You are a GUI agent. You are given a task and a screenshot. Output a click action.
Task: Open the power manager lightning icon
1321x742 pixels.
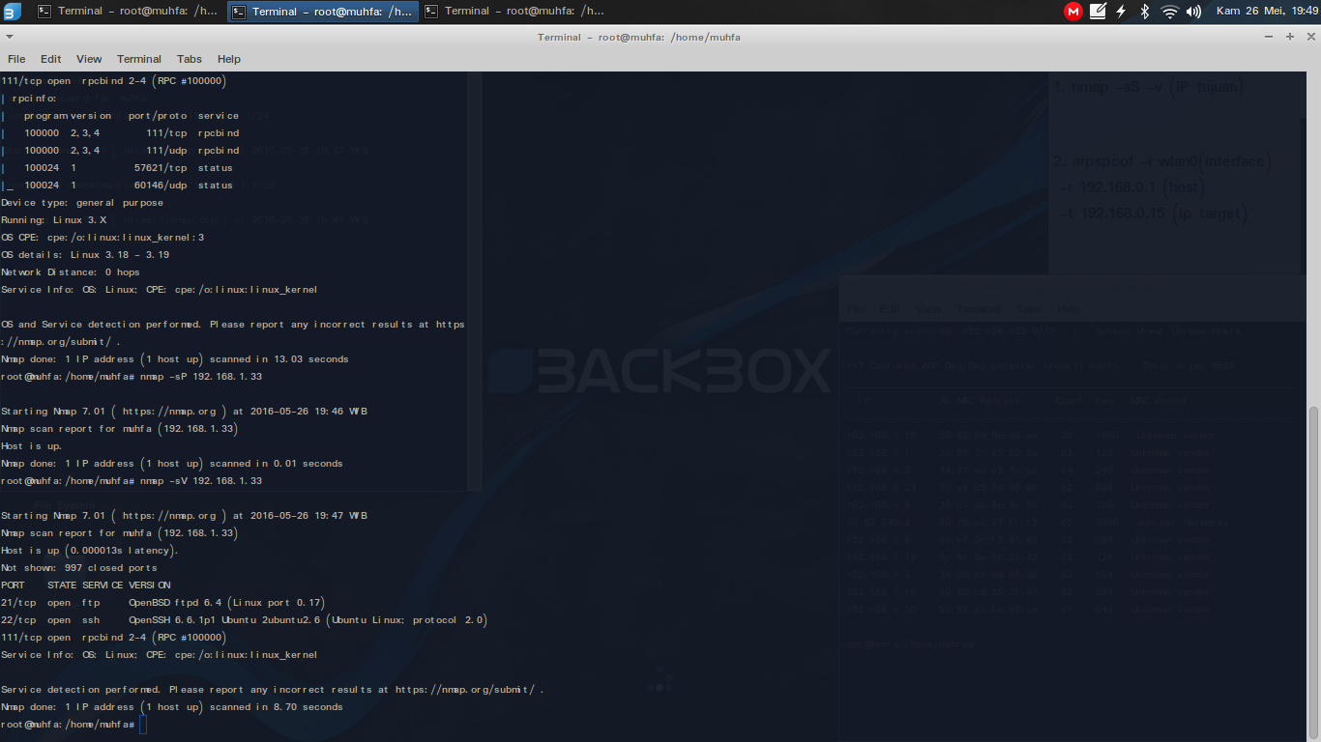1121,12
